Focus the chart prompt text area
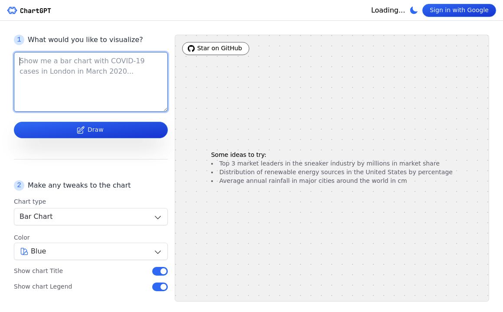The width and height of the screenshot is (503, 312). tap(91, 82)
